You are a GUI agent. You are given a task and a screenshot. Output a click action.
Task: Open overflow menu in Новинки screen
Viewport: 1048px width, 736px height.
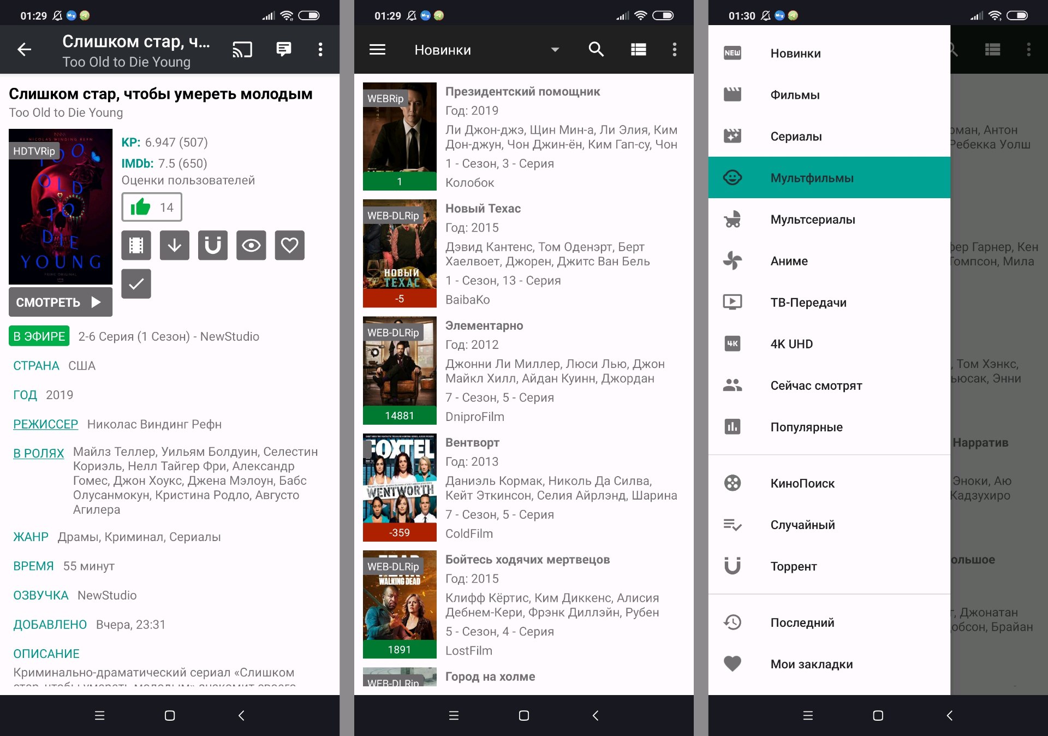coord(675,50)
